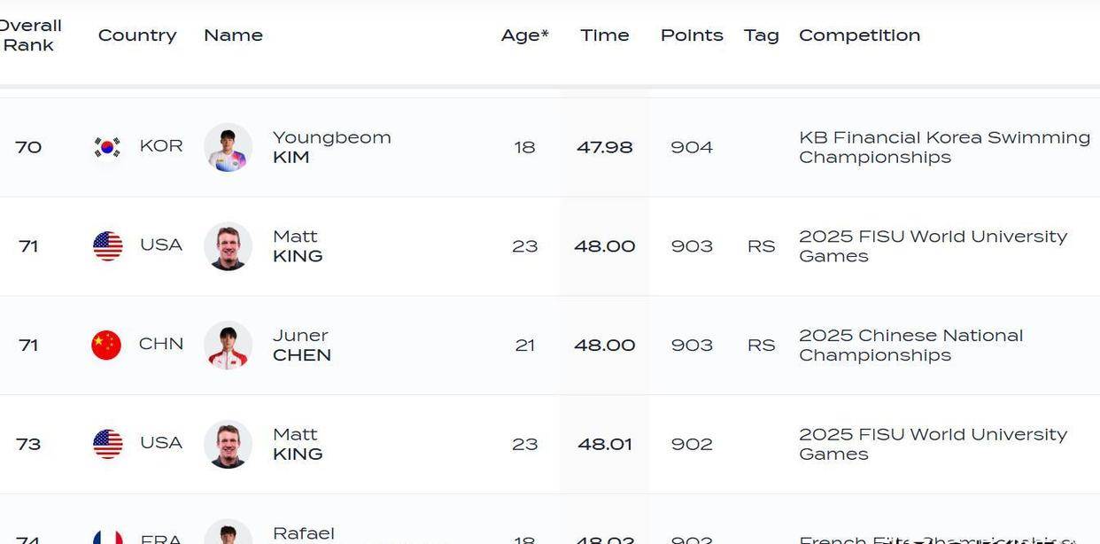Click the RS tag in Juner Chen's row
The width and height of the screenshot is (1100, 544).
[x=761, y=345]
